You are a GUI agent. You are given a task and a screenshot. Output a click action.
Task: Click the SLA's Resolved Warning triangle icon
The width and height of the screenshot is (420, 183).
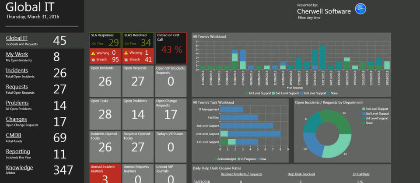point(126,53)
